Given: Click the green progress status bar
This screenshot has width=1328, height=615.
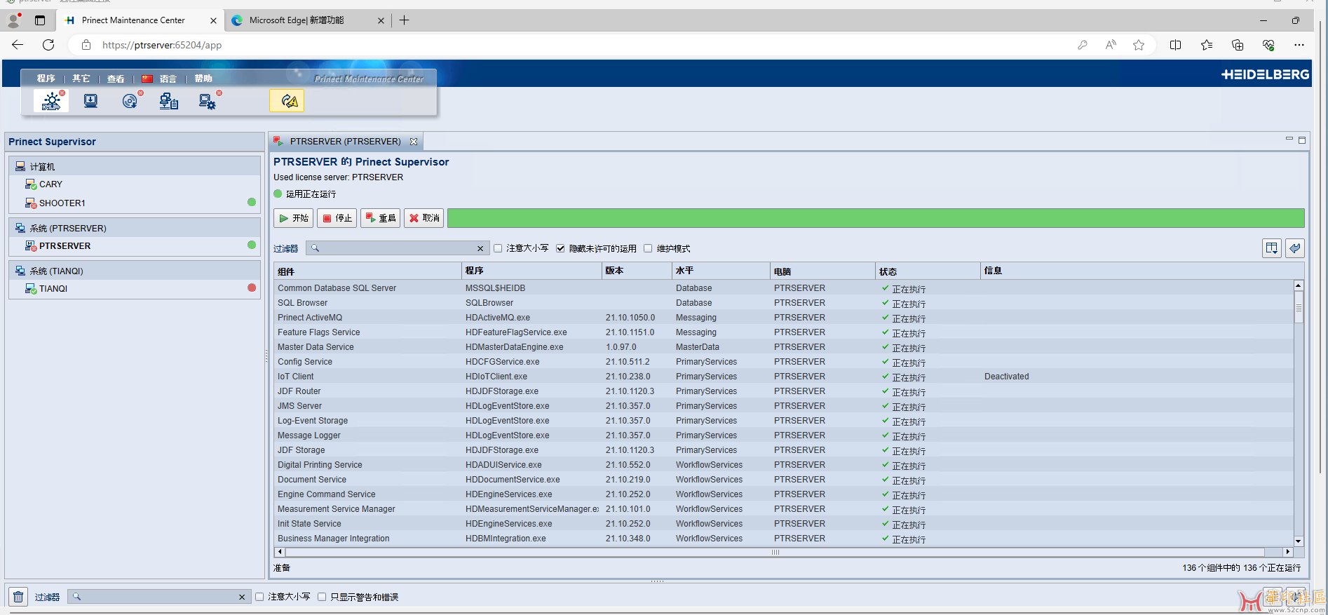Looking at the screenshot, I should click(876, 218).
